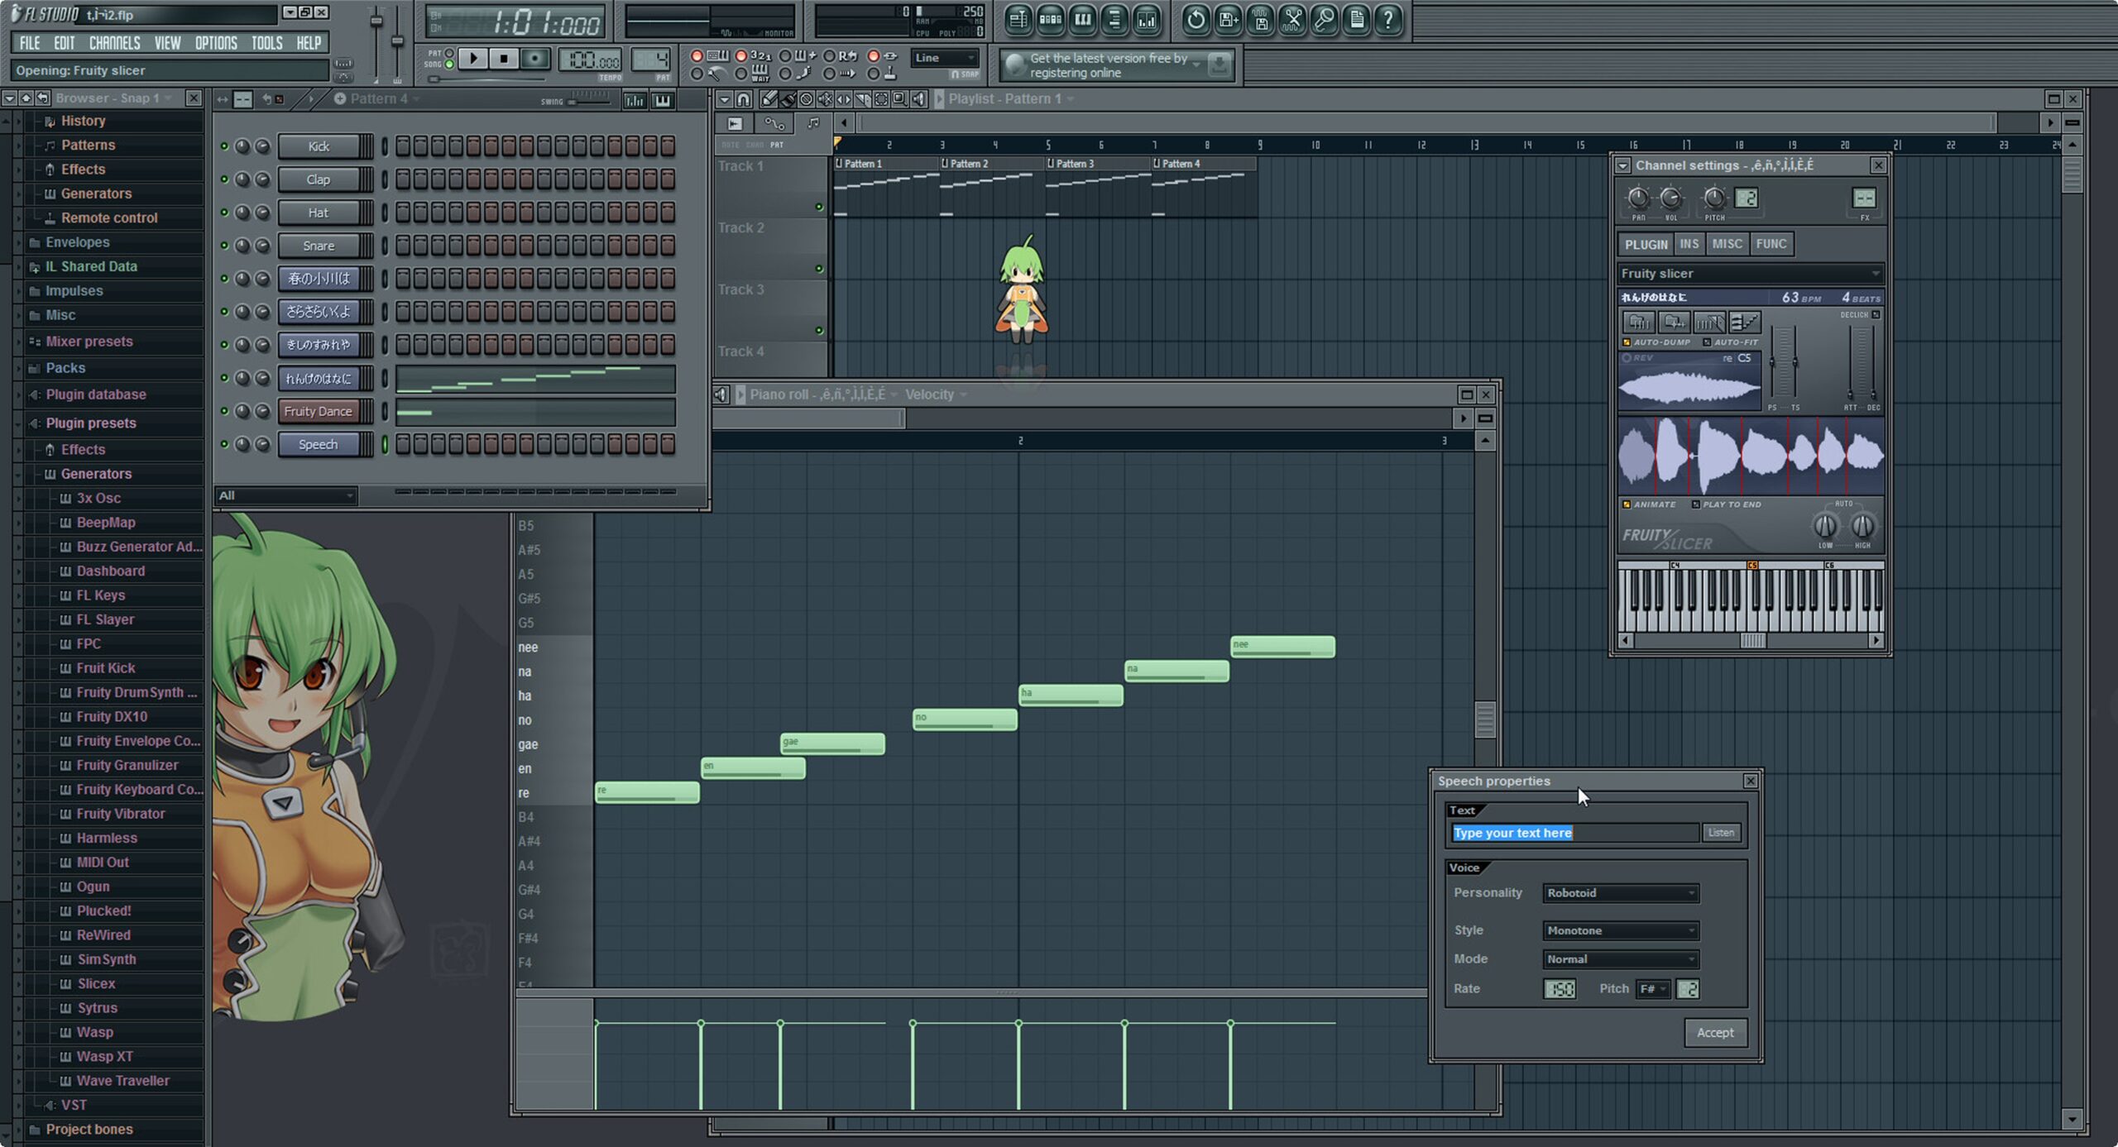Viewport: 2118px width, 1147px height.
Task: Open the mixer from the top toolbar
Action: [x=1148, y=19]
